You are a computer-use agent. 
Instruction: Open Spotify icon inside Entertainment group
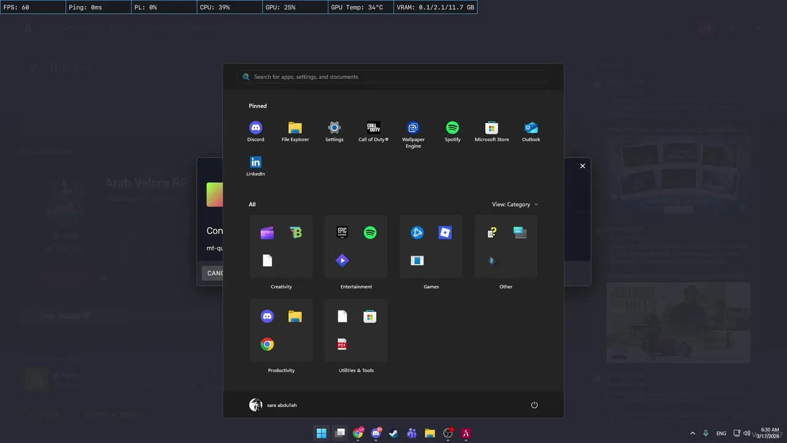point(370,233)
